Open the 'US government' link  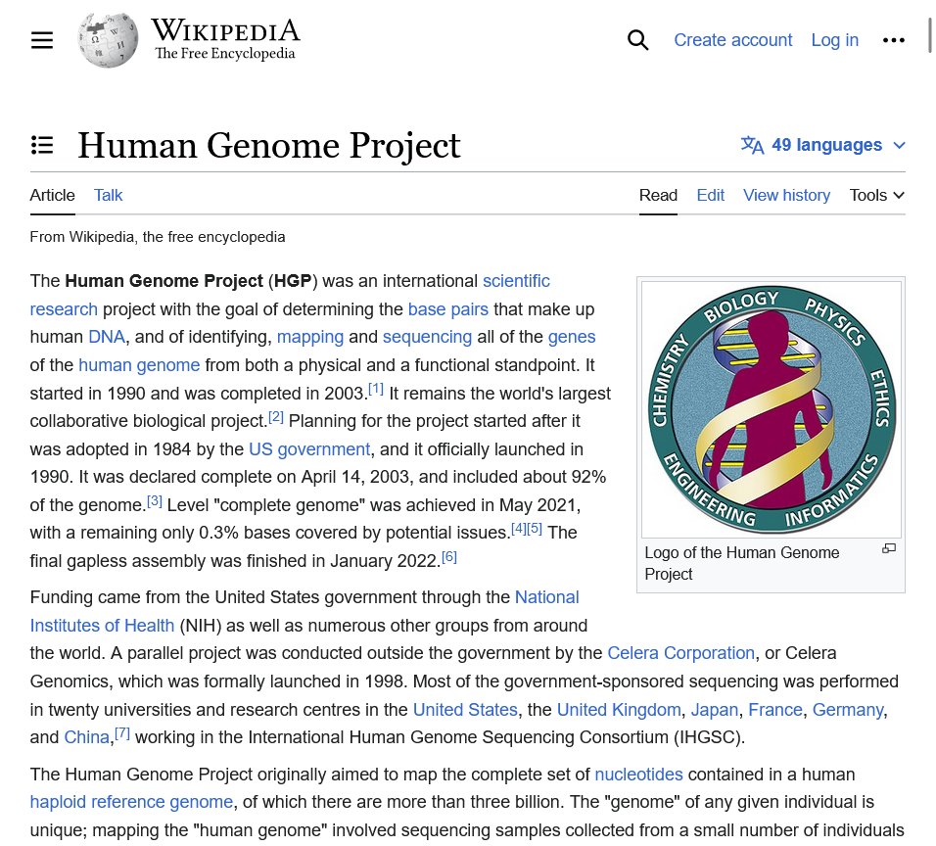click(x=309, y=449)
